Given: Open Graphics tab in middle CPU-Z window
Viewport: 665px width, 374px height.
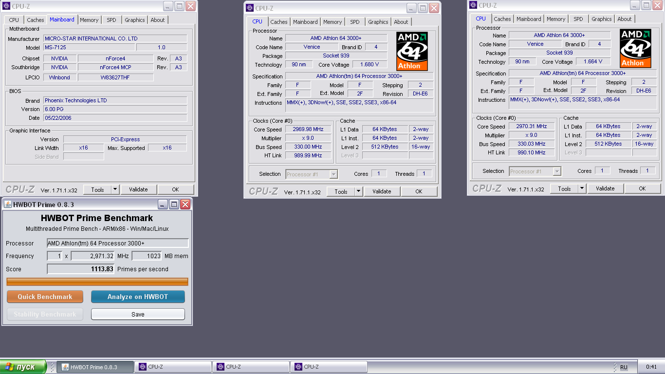Looking at the screenshot, I should [x=378, y=22].
